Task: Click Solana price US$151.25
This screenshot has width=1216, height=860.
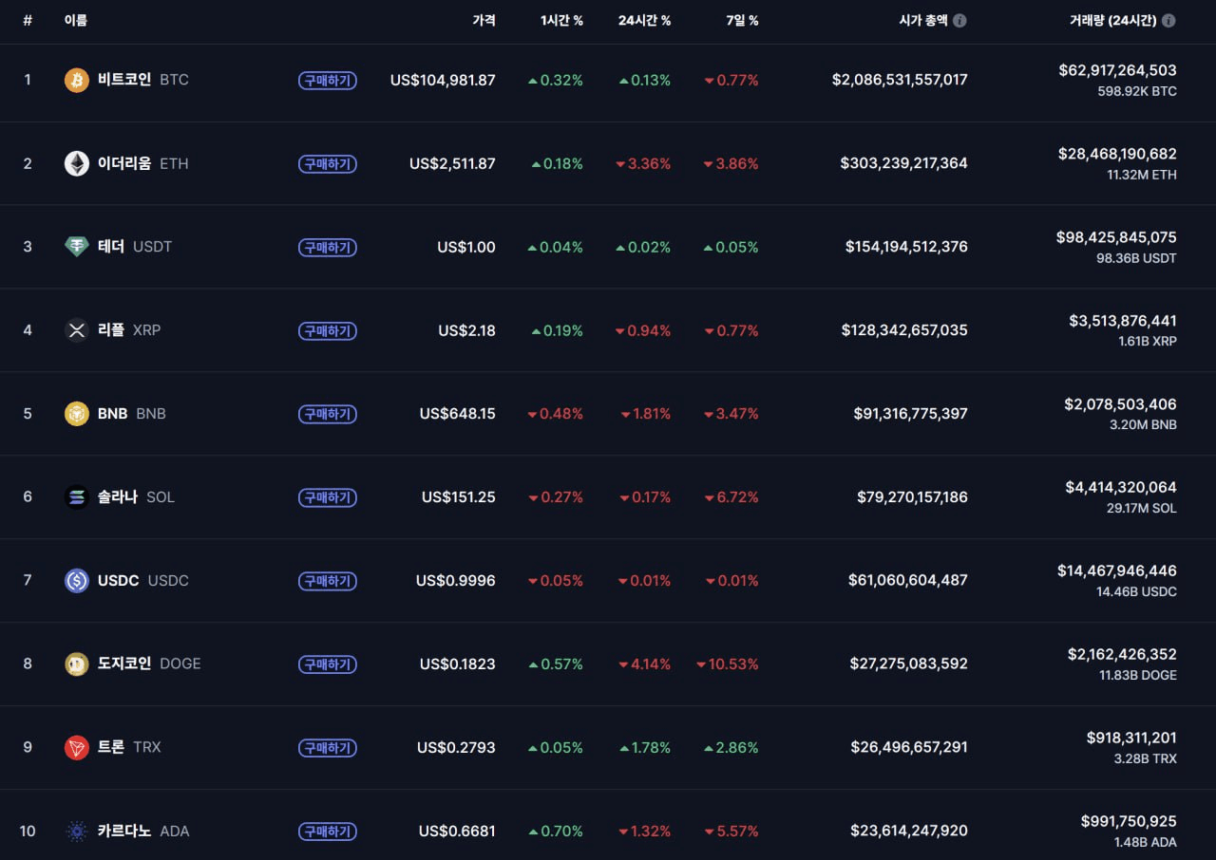Action: click(459, 497)
